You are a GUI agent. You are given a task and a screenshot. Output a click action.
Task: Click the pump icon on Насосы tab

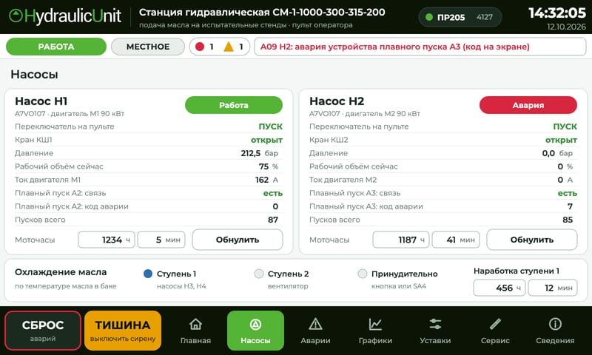pyautogui.click(x=255, y=324)
